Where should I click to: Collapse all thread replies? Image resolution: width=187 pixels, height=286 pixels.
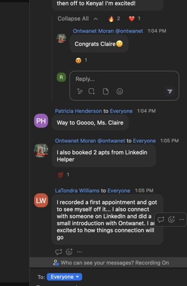point(78,19)
